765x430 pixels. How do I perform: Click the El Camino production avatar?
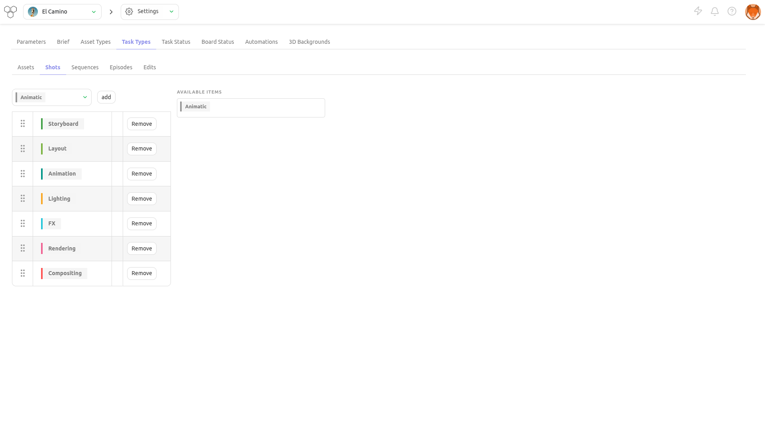pyautogui.click(x=33, y=12)
